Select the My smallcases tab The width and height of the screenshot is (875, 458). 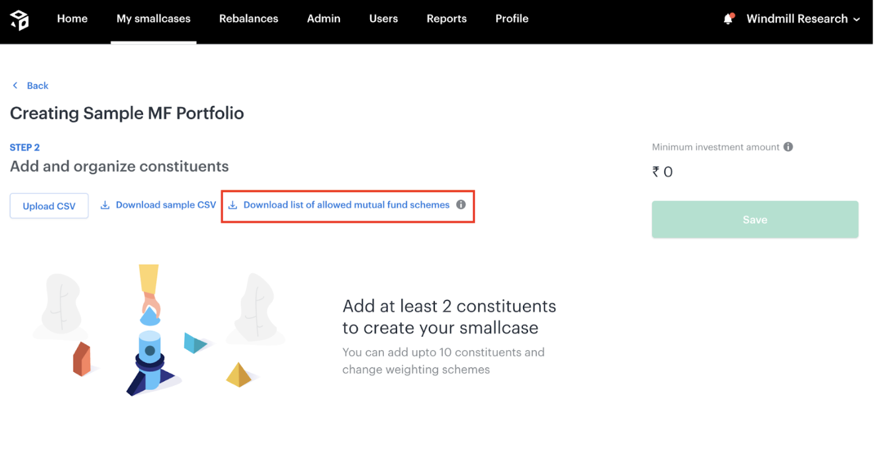click(x=154, y=19)
